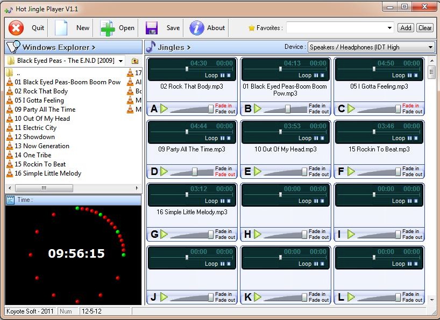This screenshot has height=320, width=440.
Task: Toggle Fade in for jingle E
Action: [317, 169]
